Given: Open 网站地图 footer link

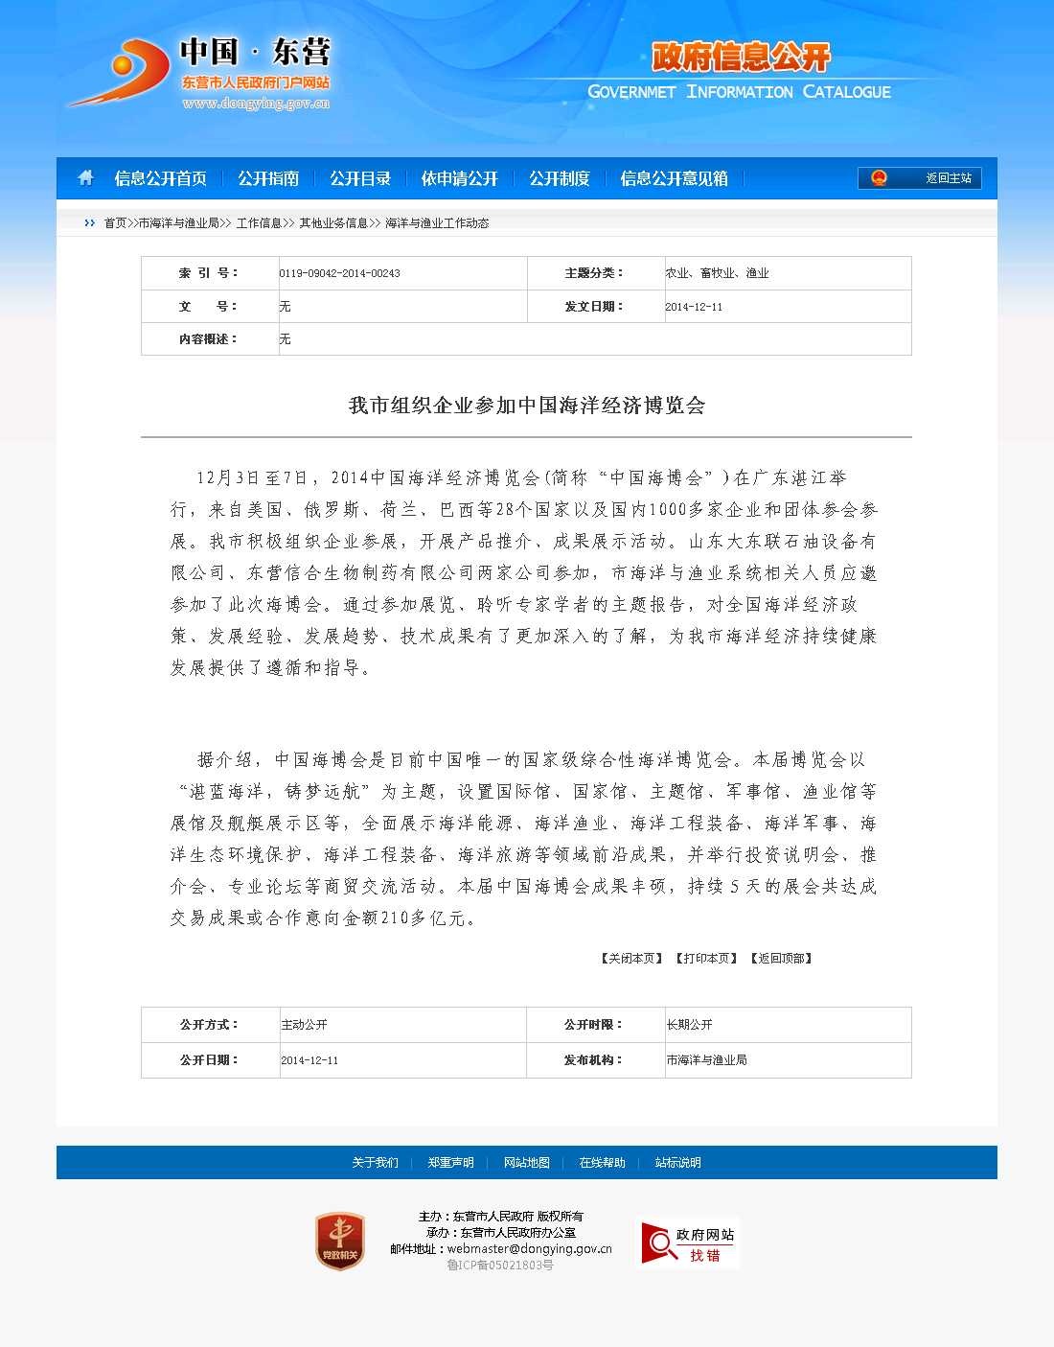Looking at the screenshot, I should click(x=526, y=1163).
